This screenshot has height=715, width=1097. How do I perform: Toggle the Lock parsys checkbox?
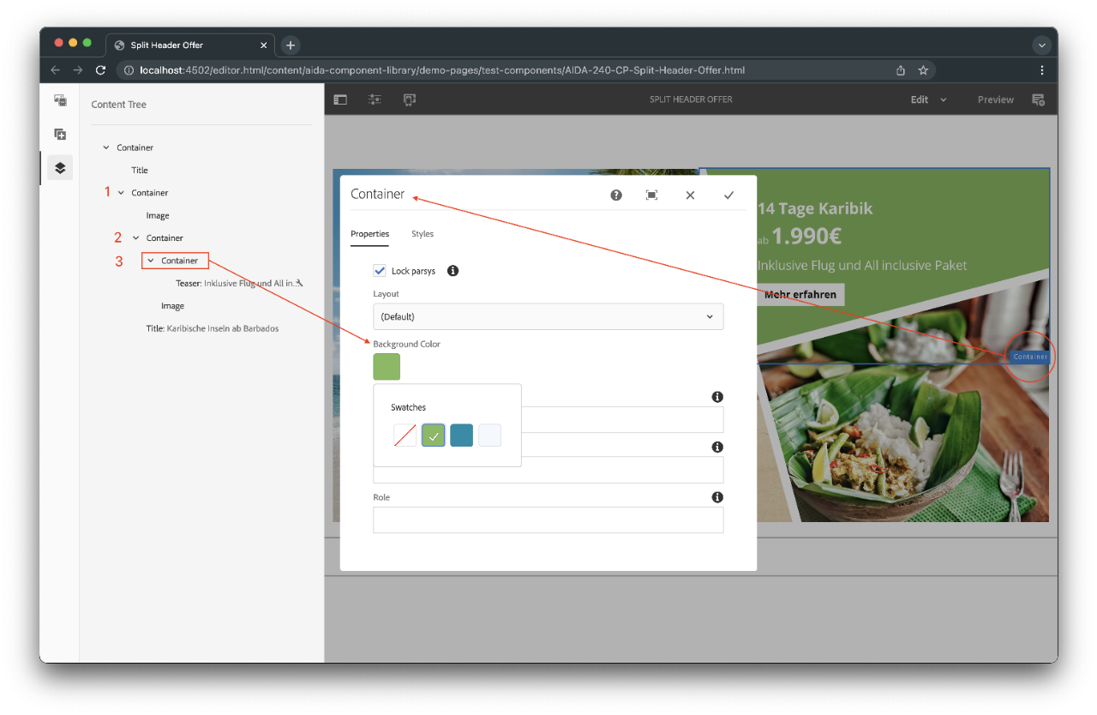(380, 271)
